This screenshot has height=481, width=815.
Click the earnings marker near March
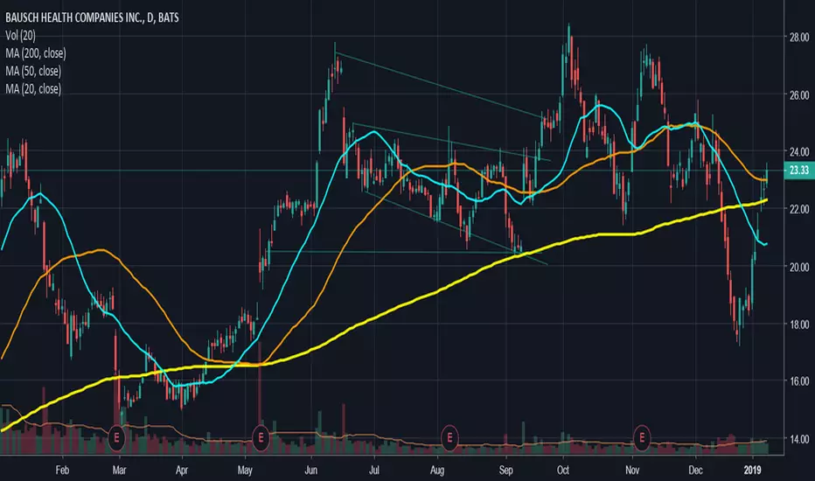coord(116,438)
